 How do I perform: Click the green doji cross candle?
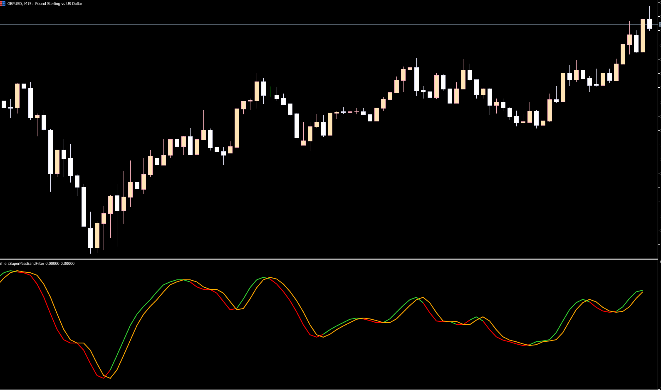coord(270,95)
